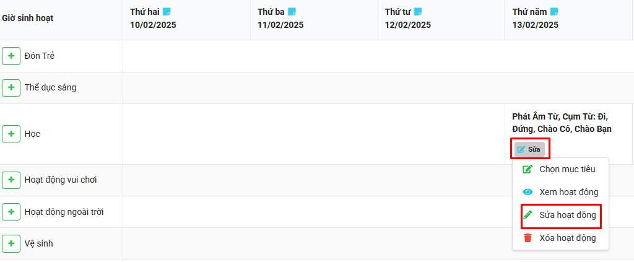Click the Giờ sinh hoạt column header
The height and width of the screenshot is (262, 634).
[x=28, y=18]
